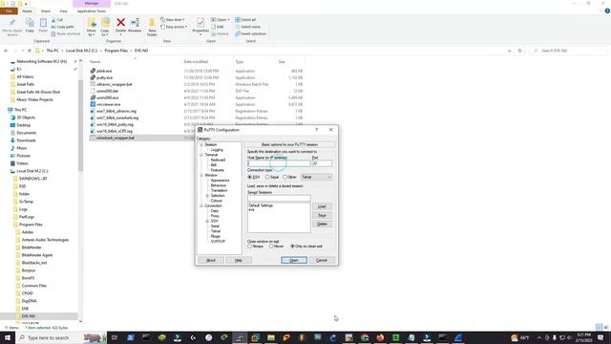Click the Edit icon in Open group

click(x=218, y=27)
